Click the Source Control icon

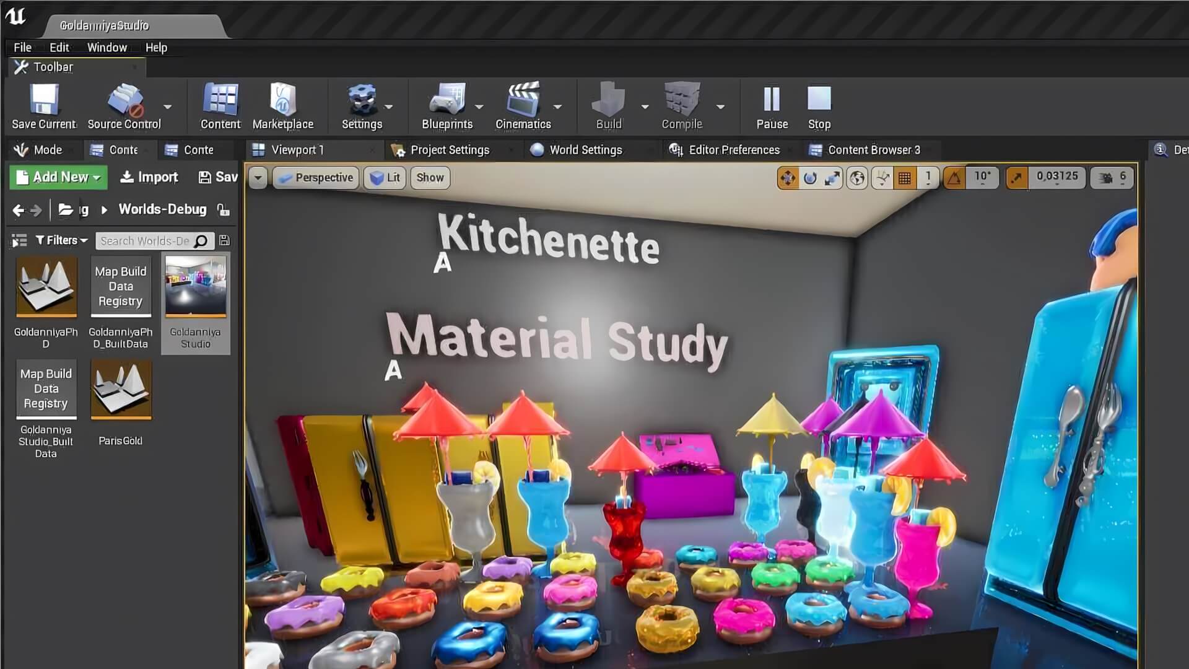124,100
